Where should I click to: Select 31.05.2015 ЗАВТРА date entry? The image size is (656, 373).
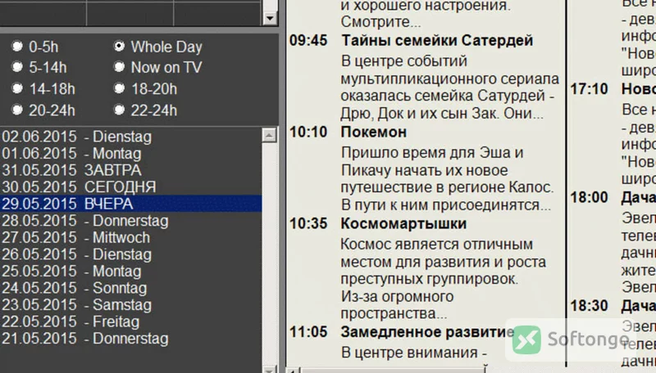coord(131,170)
